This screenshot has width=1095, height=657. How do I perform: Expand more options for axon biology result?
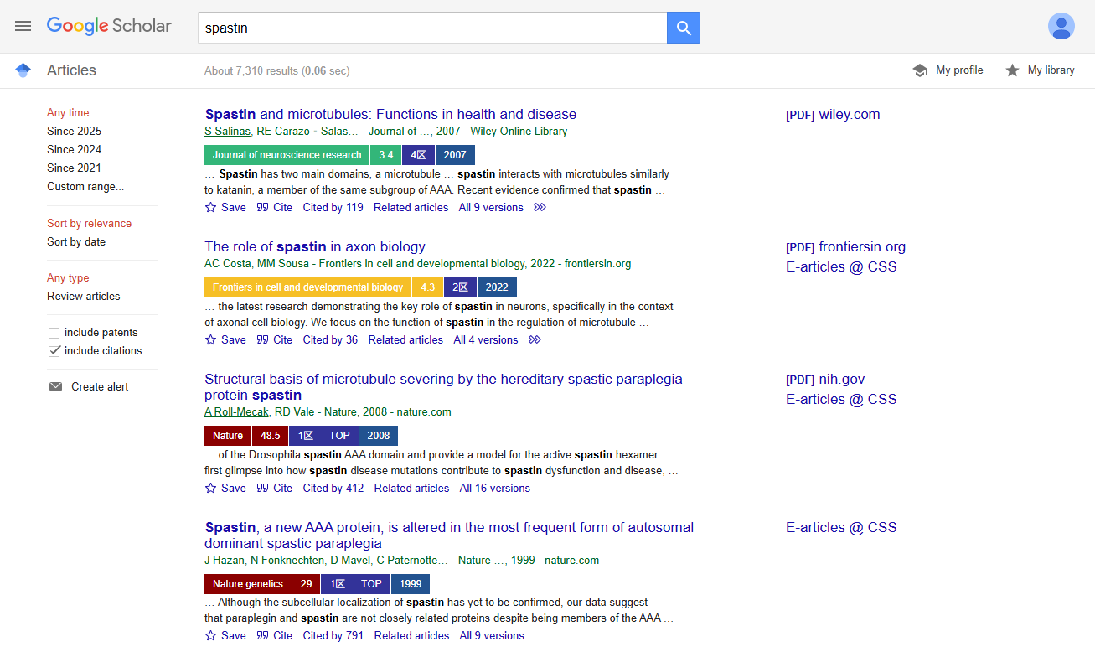[x=535, y=340]
